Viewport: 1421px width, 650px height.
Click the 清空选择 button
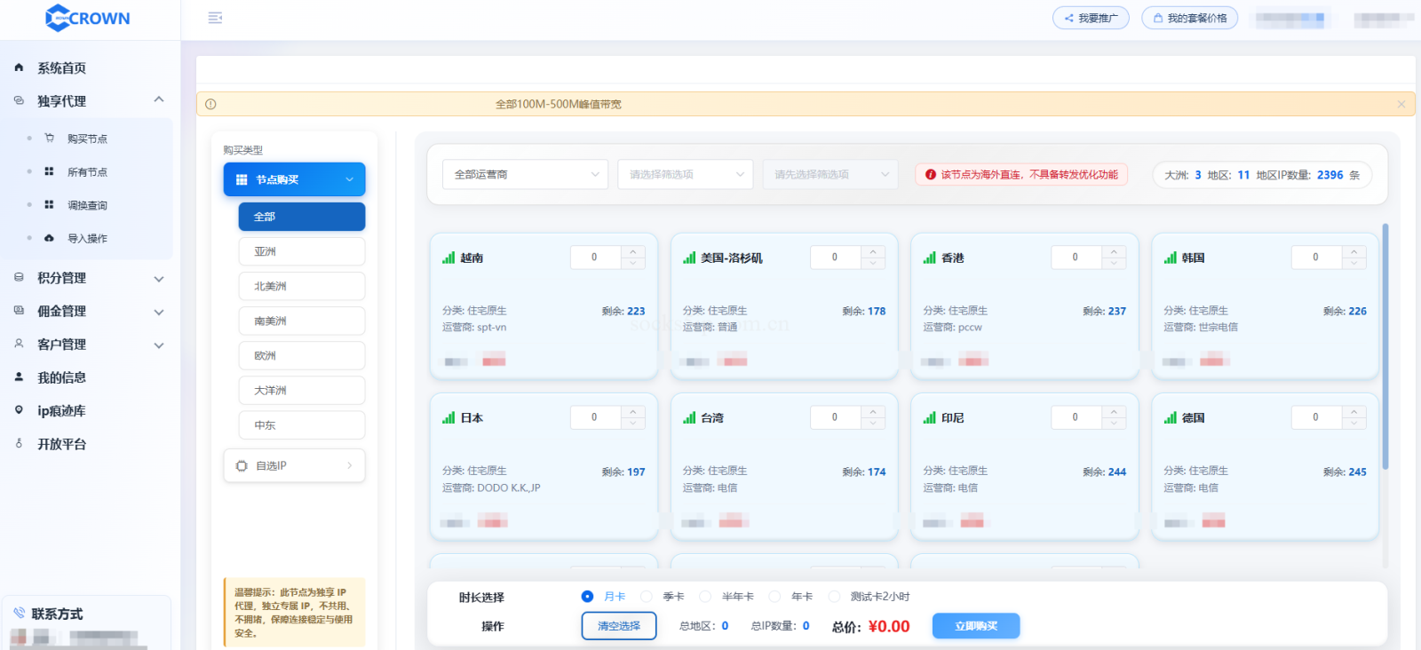coord(619,626)
